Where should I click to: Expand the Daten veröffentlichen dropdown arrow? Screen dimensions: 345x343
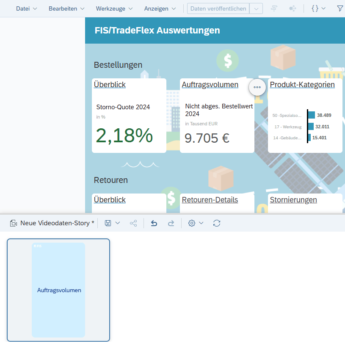[x=256, y=9]
